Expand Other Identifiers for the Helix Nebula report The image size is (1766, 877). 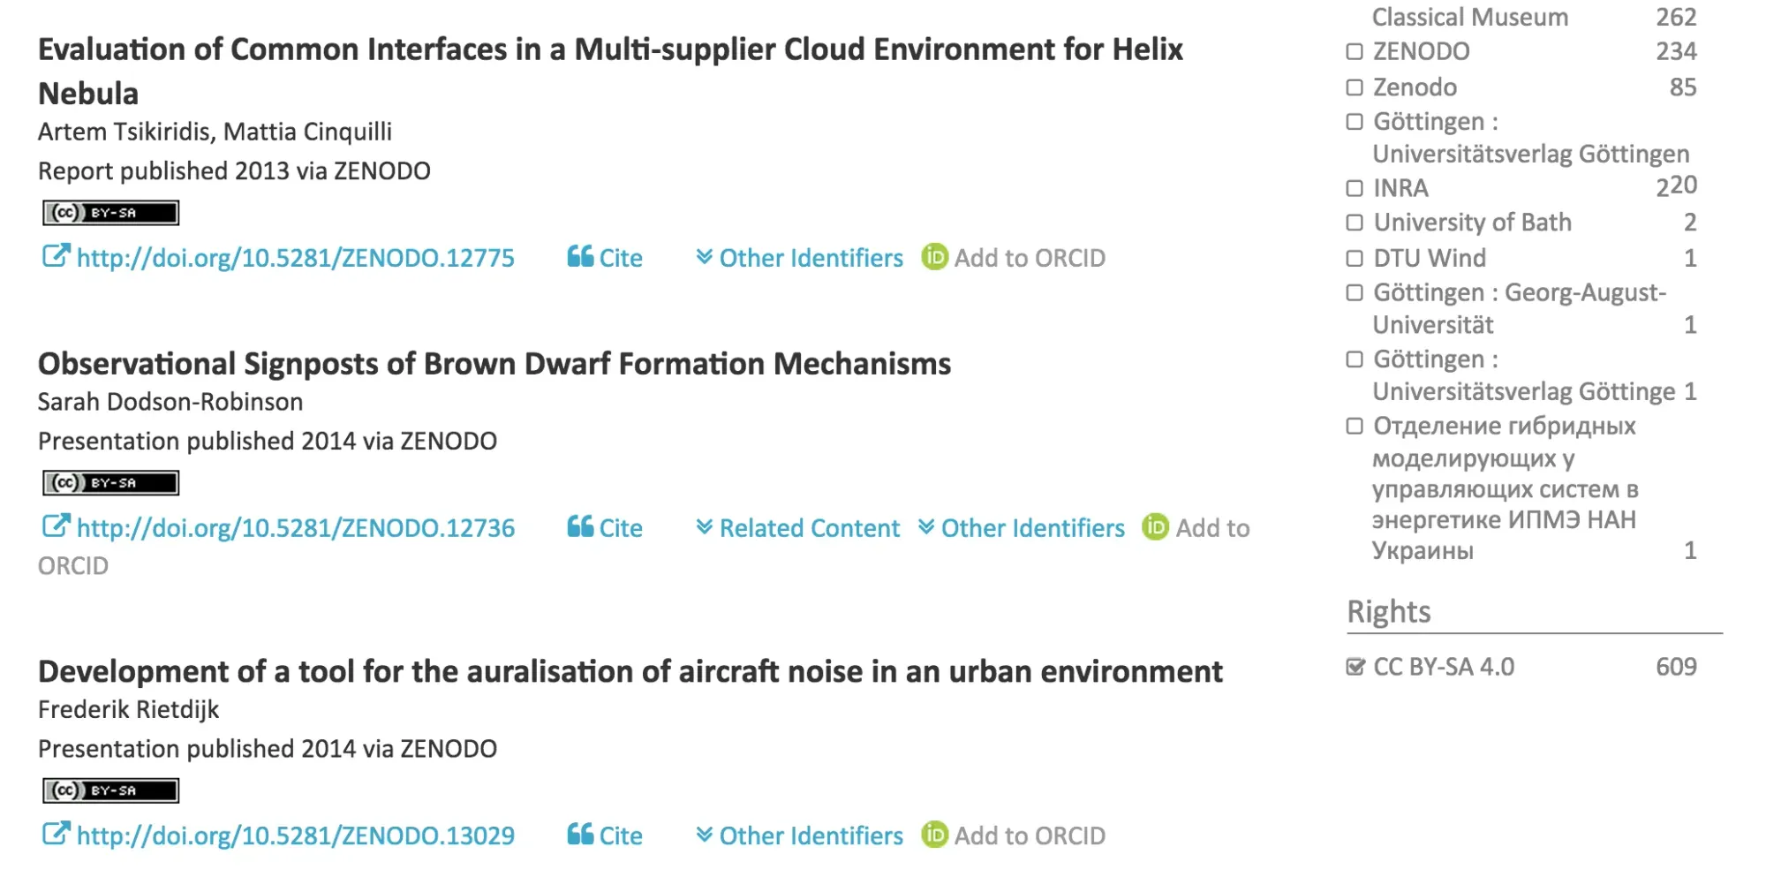(799, 258)
